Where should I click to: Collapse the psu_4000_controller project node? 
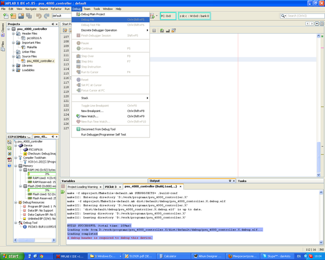coord(9,29)
